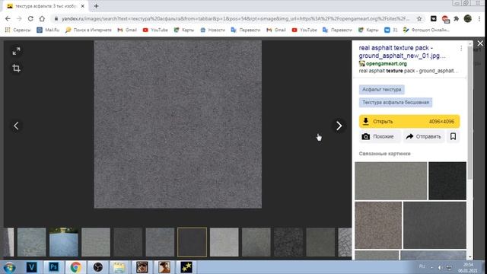Advance to the next image
The image size is (487, 274).
[x=339, y=126]
